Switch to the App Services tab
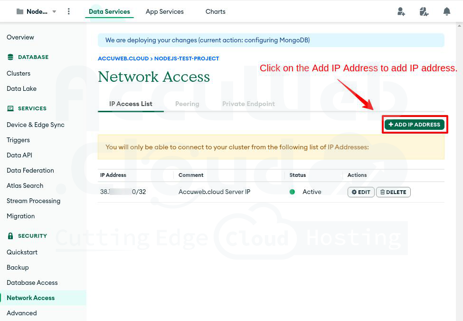463x321 pixels. [x=164, y=11]
